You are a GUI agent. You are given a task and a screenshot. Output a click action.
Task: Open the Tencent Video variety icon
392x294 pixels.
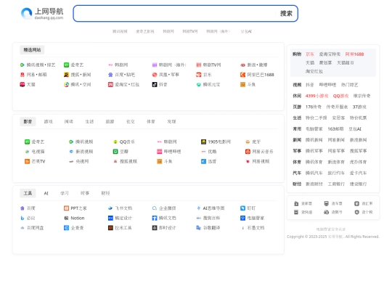tap(23, 65)
